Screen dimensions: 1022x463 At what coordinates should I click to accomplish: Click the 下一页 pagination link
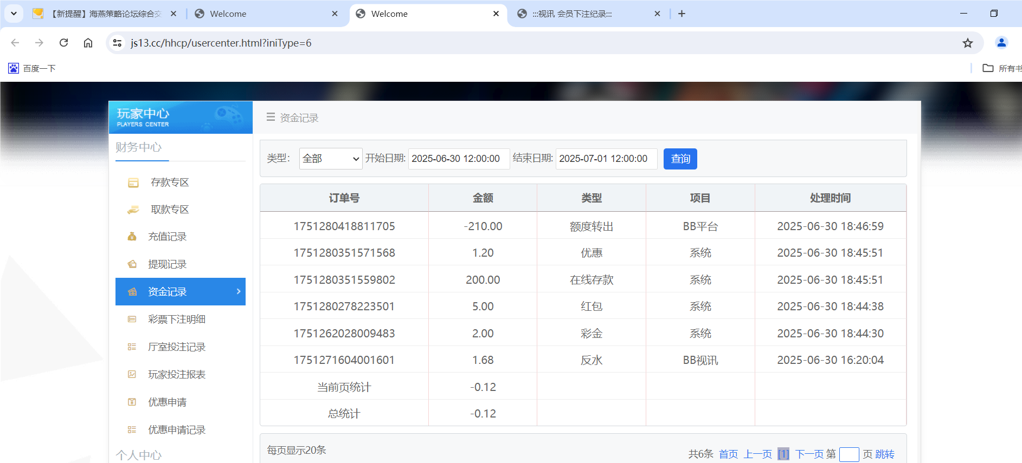[x=809, y=454]
